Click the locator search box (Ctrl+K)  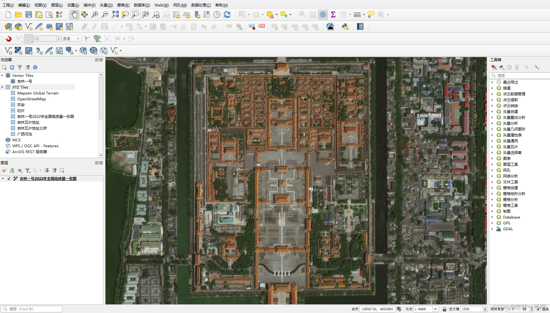pyautogui.click(x=31, y=309)
